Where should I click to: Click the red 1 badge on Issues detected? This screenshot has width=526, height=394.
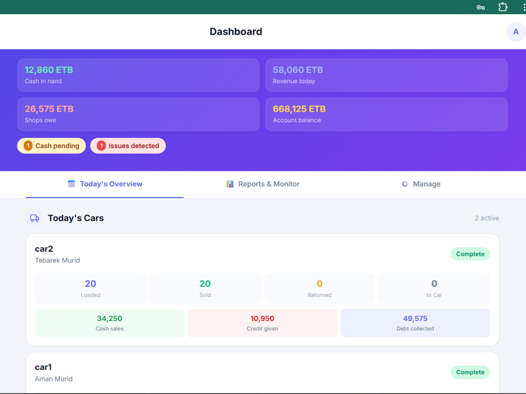pyautogui.click(x=102, y=146)
